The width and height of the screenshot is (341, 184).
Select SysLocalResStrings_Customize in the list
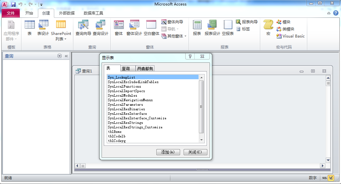[153, 127]
